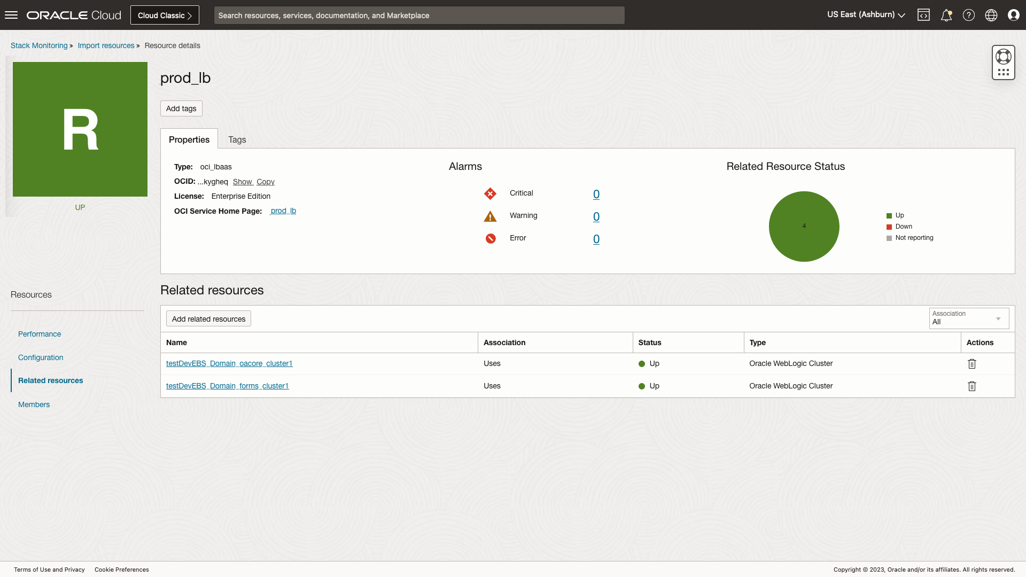
Task: Click the support lifebuoy widget icon
Action: click(x=1003, y=57)
